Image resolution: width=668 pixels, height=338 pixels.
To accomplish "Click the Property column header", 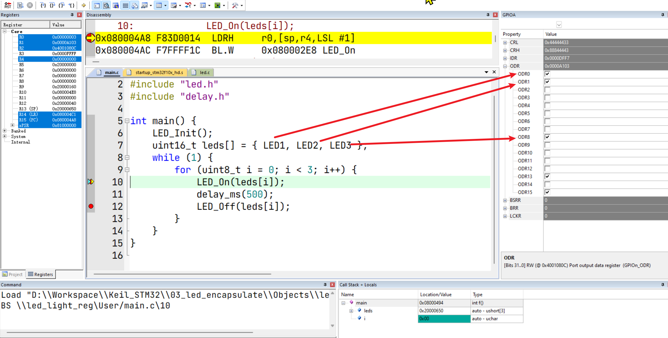I will tap(522, 34).
